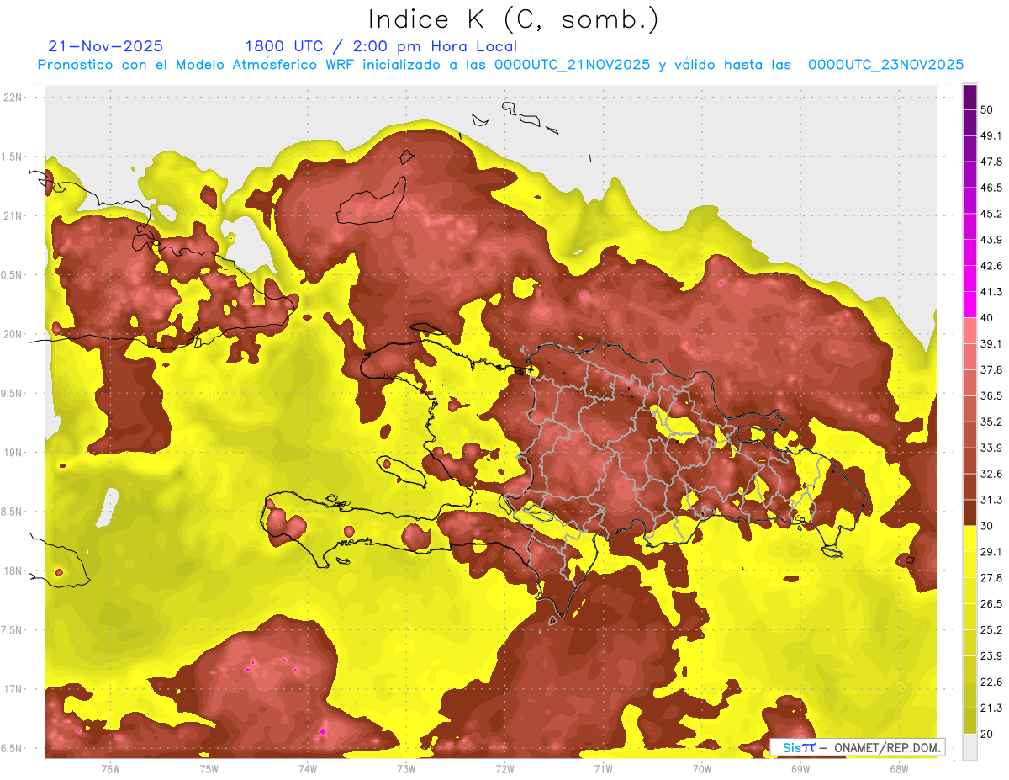Select the "36.5" color scale label
Image resolution: width=1009 pixels, height=780 pixels.
991,396
